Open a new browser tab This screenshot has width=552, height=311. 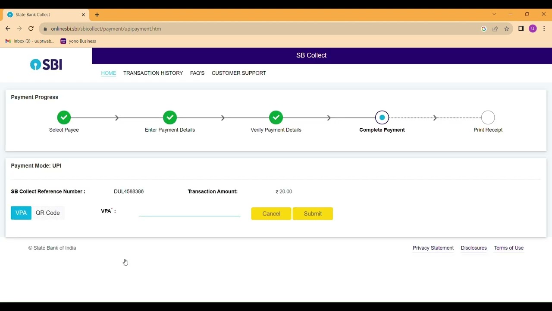point(97,15)
